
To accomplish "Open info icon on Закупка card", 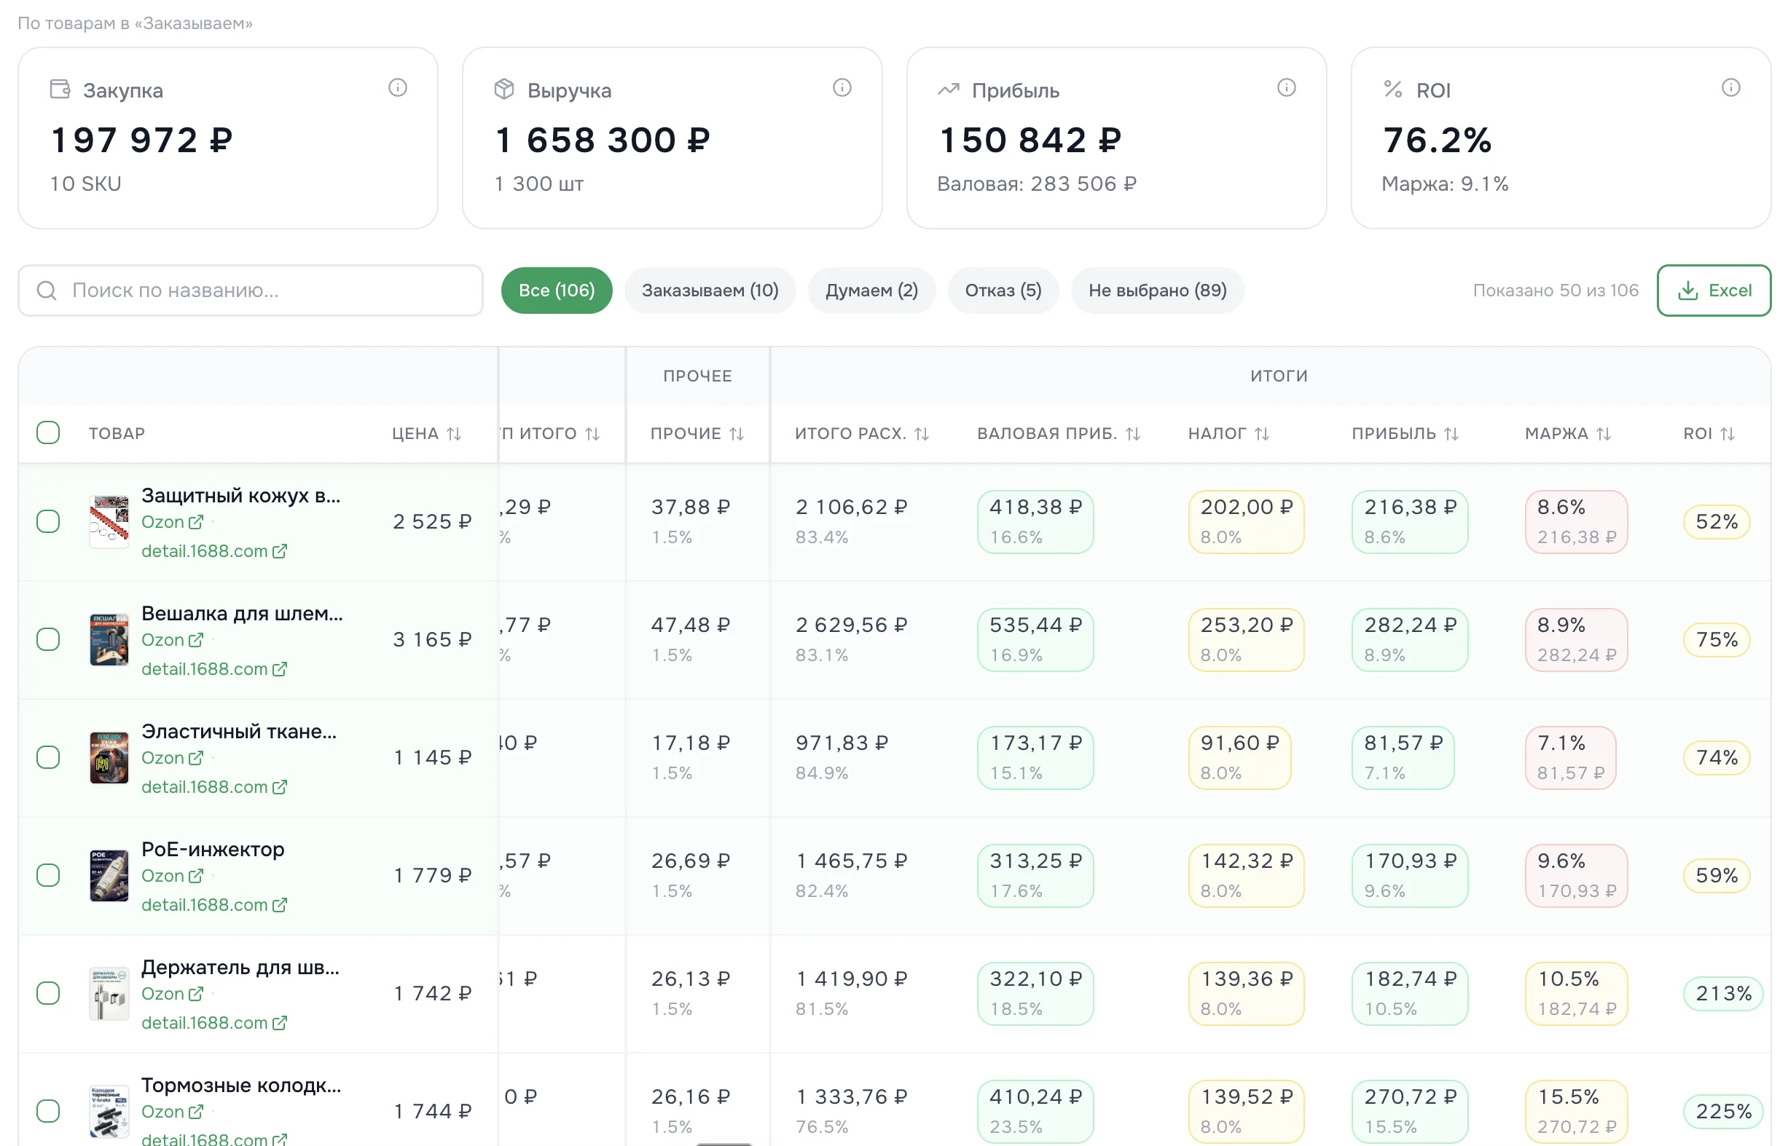I will [x=398, y=88].
